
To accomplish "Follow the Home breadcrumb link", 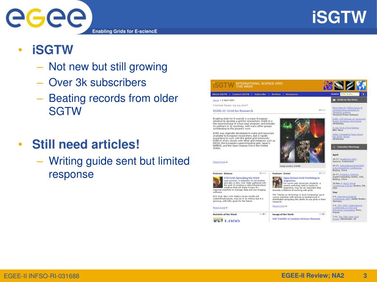I will coord(216,100).
